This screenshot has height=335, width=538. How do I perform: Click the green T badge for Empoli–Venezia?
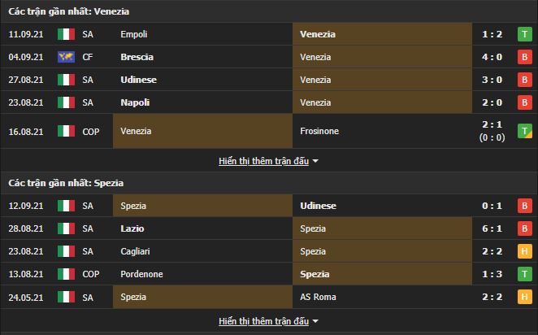pyautogui.click(x=524, y=34)
